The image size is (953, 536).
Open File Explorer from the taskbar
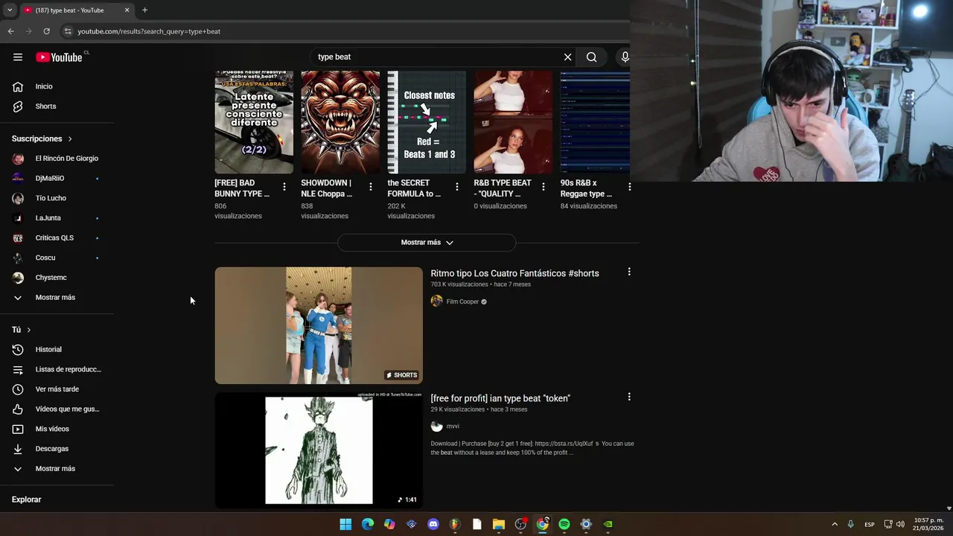(x=499, y=524)
